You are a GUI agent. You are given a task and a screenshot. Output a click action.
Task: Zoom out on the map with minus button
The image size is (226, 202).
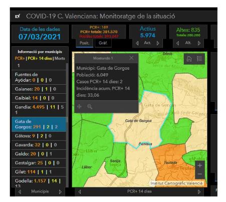point(200,174)
